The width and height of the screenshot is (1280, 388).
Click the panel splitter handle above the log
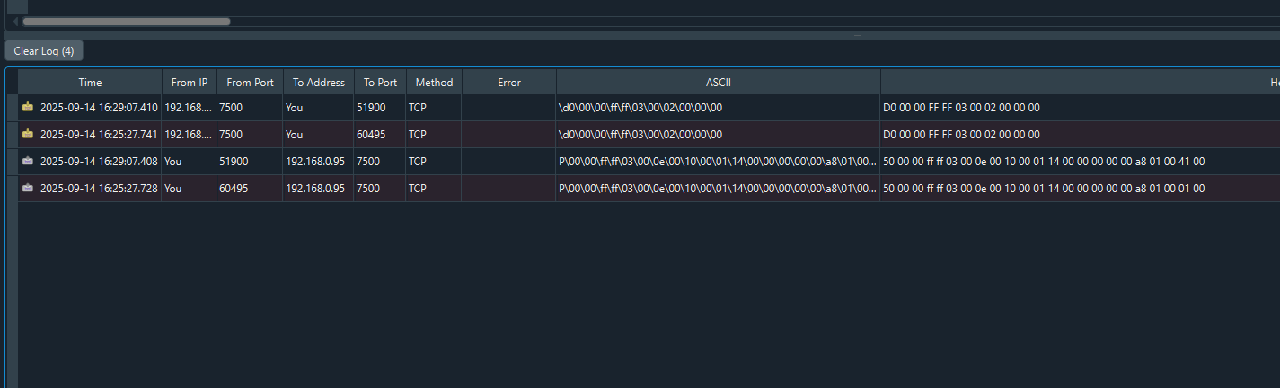click(x=856, y=35)
